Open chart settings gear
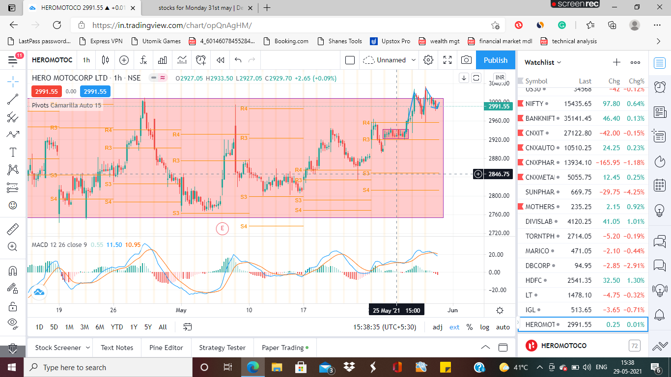Image resolution: width=671 pixels, height=377 pixels. tap(428, 60)
